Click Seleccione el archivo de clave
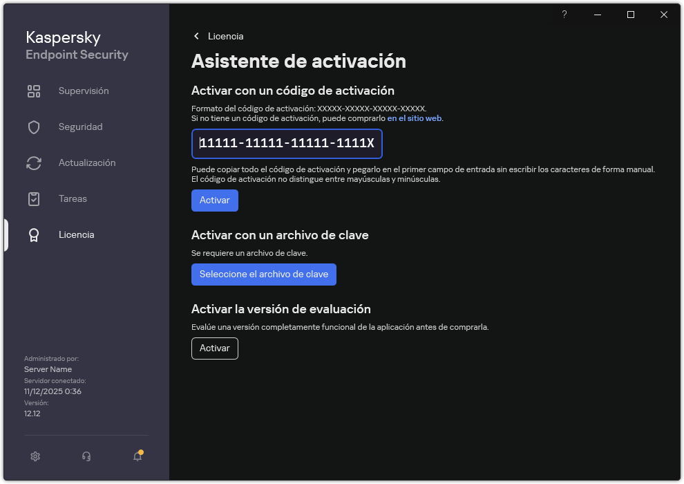684x484 pixels. click(263, 274)
